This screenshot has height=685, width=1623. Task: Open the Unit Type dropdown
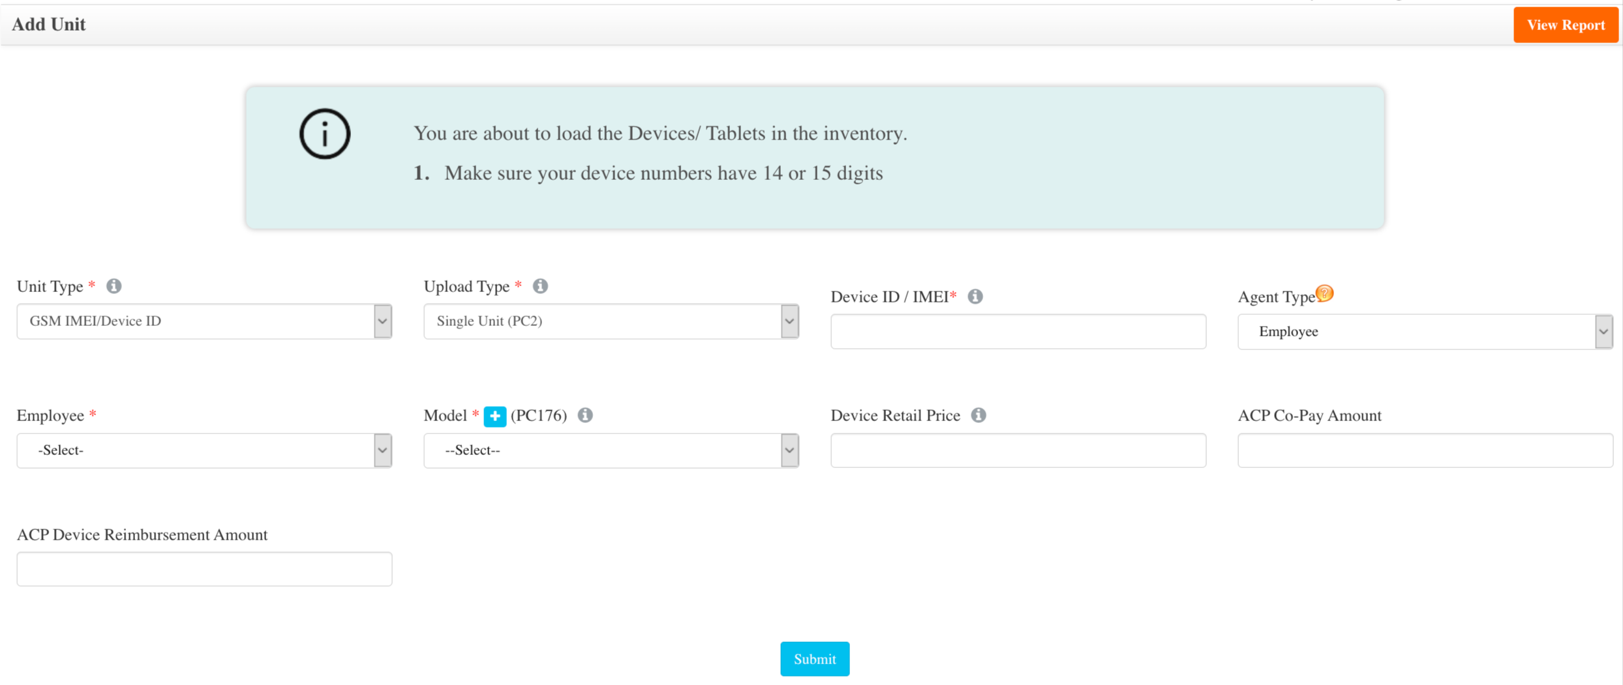(x=204, y=321)
